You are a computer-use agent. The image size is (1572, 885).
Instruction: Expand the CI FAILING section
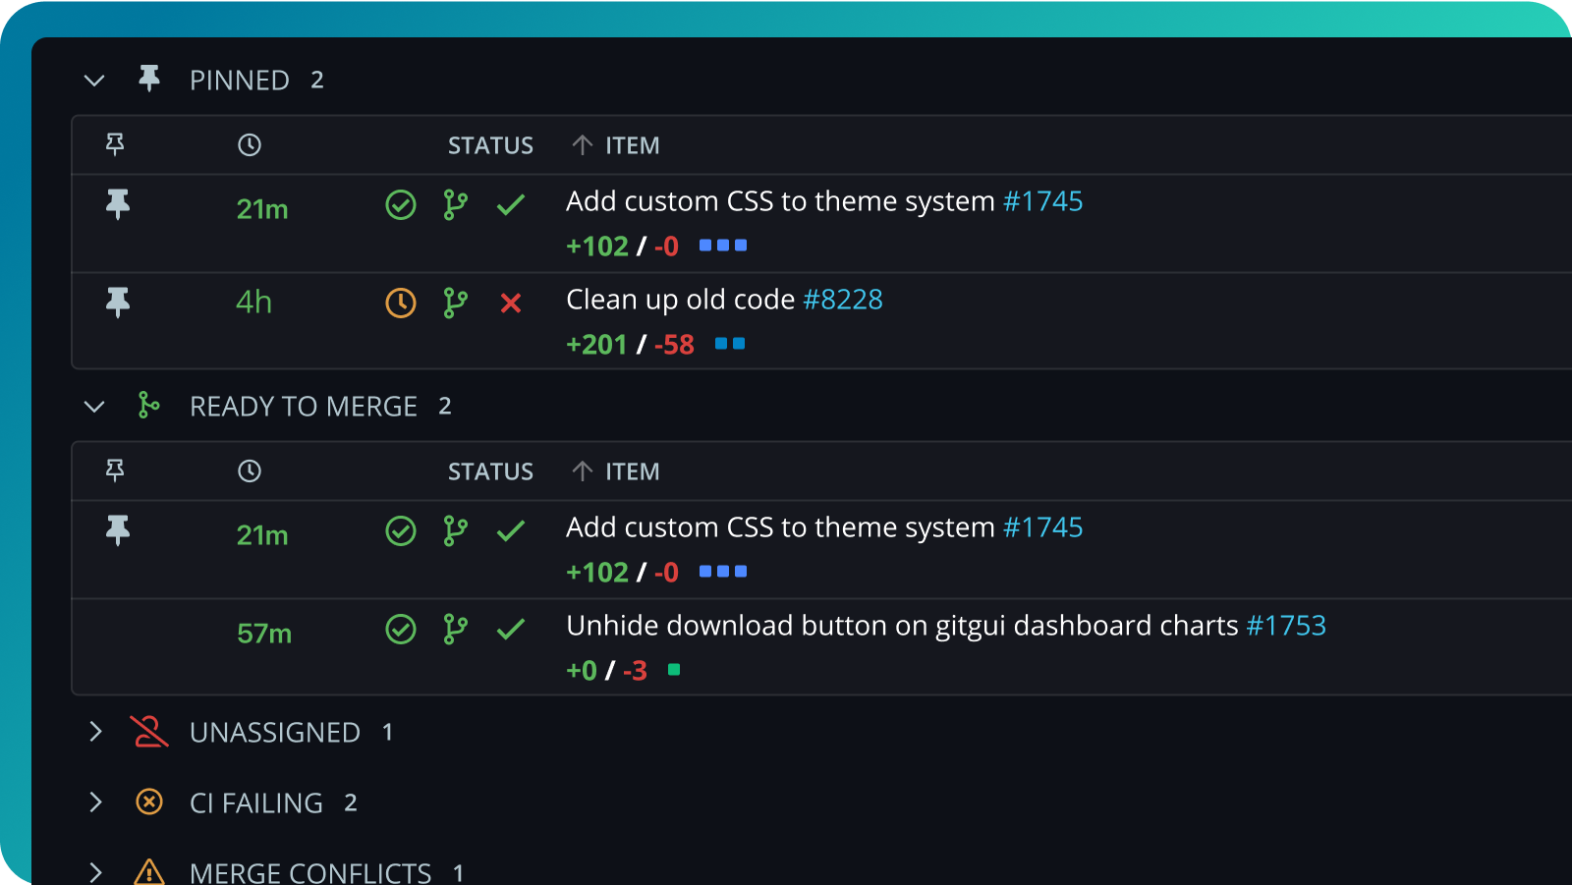point(95,802)
